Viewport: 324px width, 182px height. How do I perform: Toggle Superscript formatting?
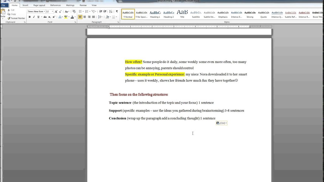point(54,17)
